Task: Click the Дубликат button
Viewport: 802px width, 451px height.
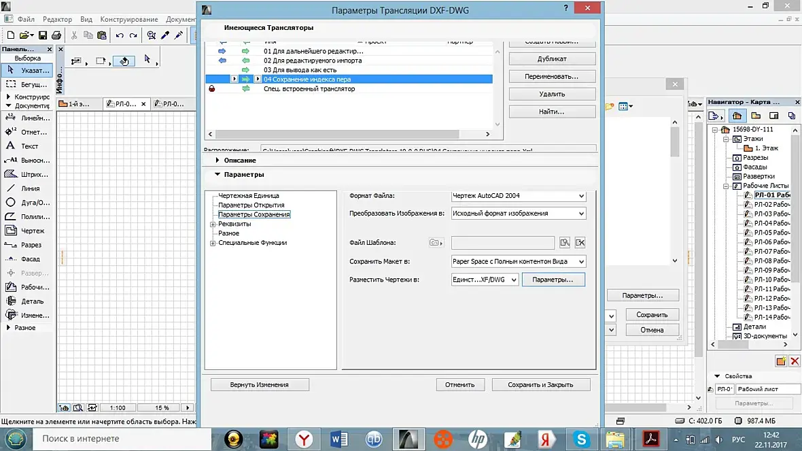Action: click(x=552, y=59)
